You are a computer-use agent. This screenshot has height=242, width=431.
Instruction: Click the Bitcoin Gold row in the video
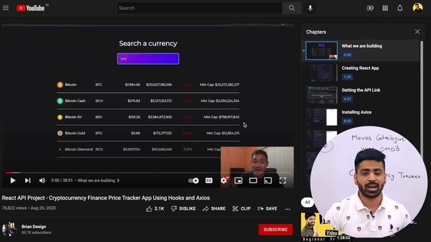[148, 133]
